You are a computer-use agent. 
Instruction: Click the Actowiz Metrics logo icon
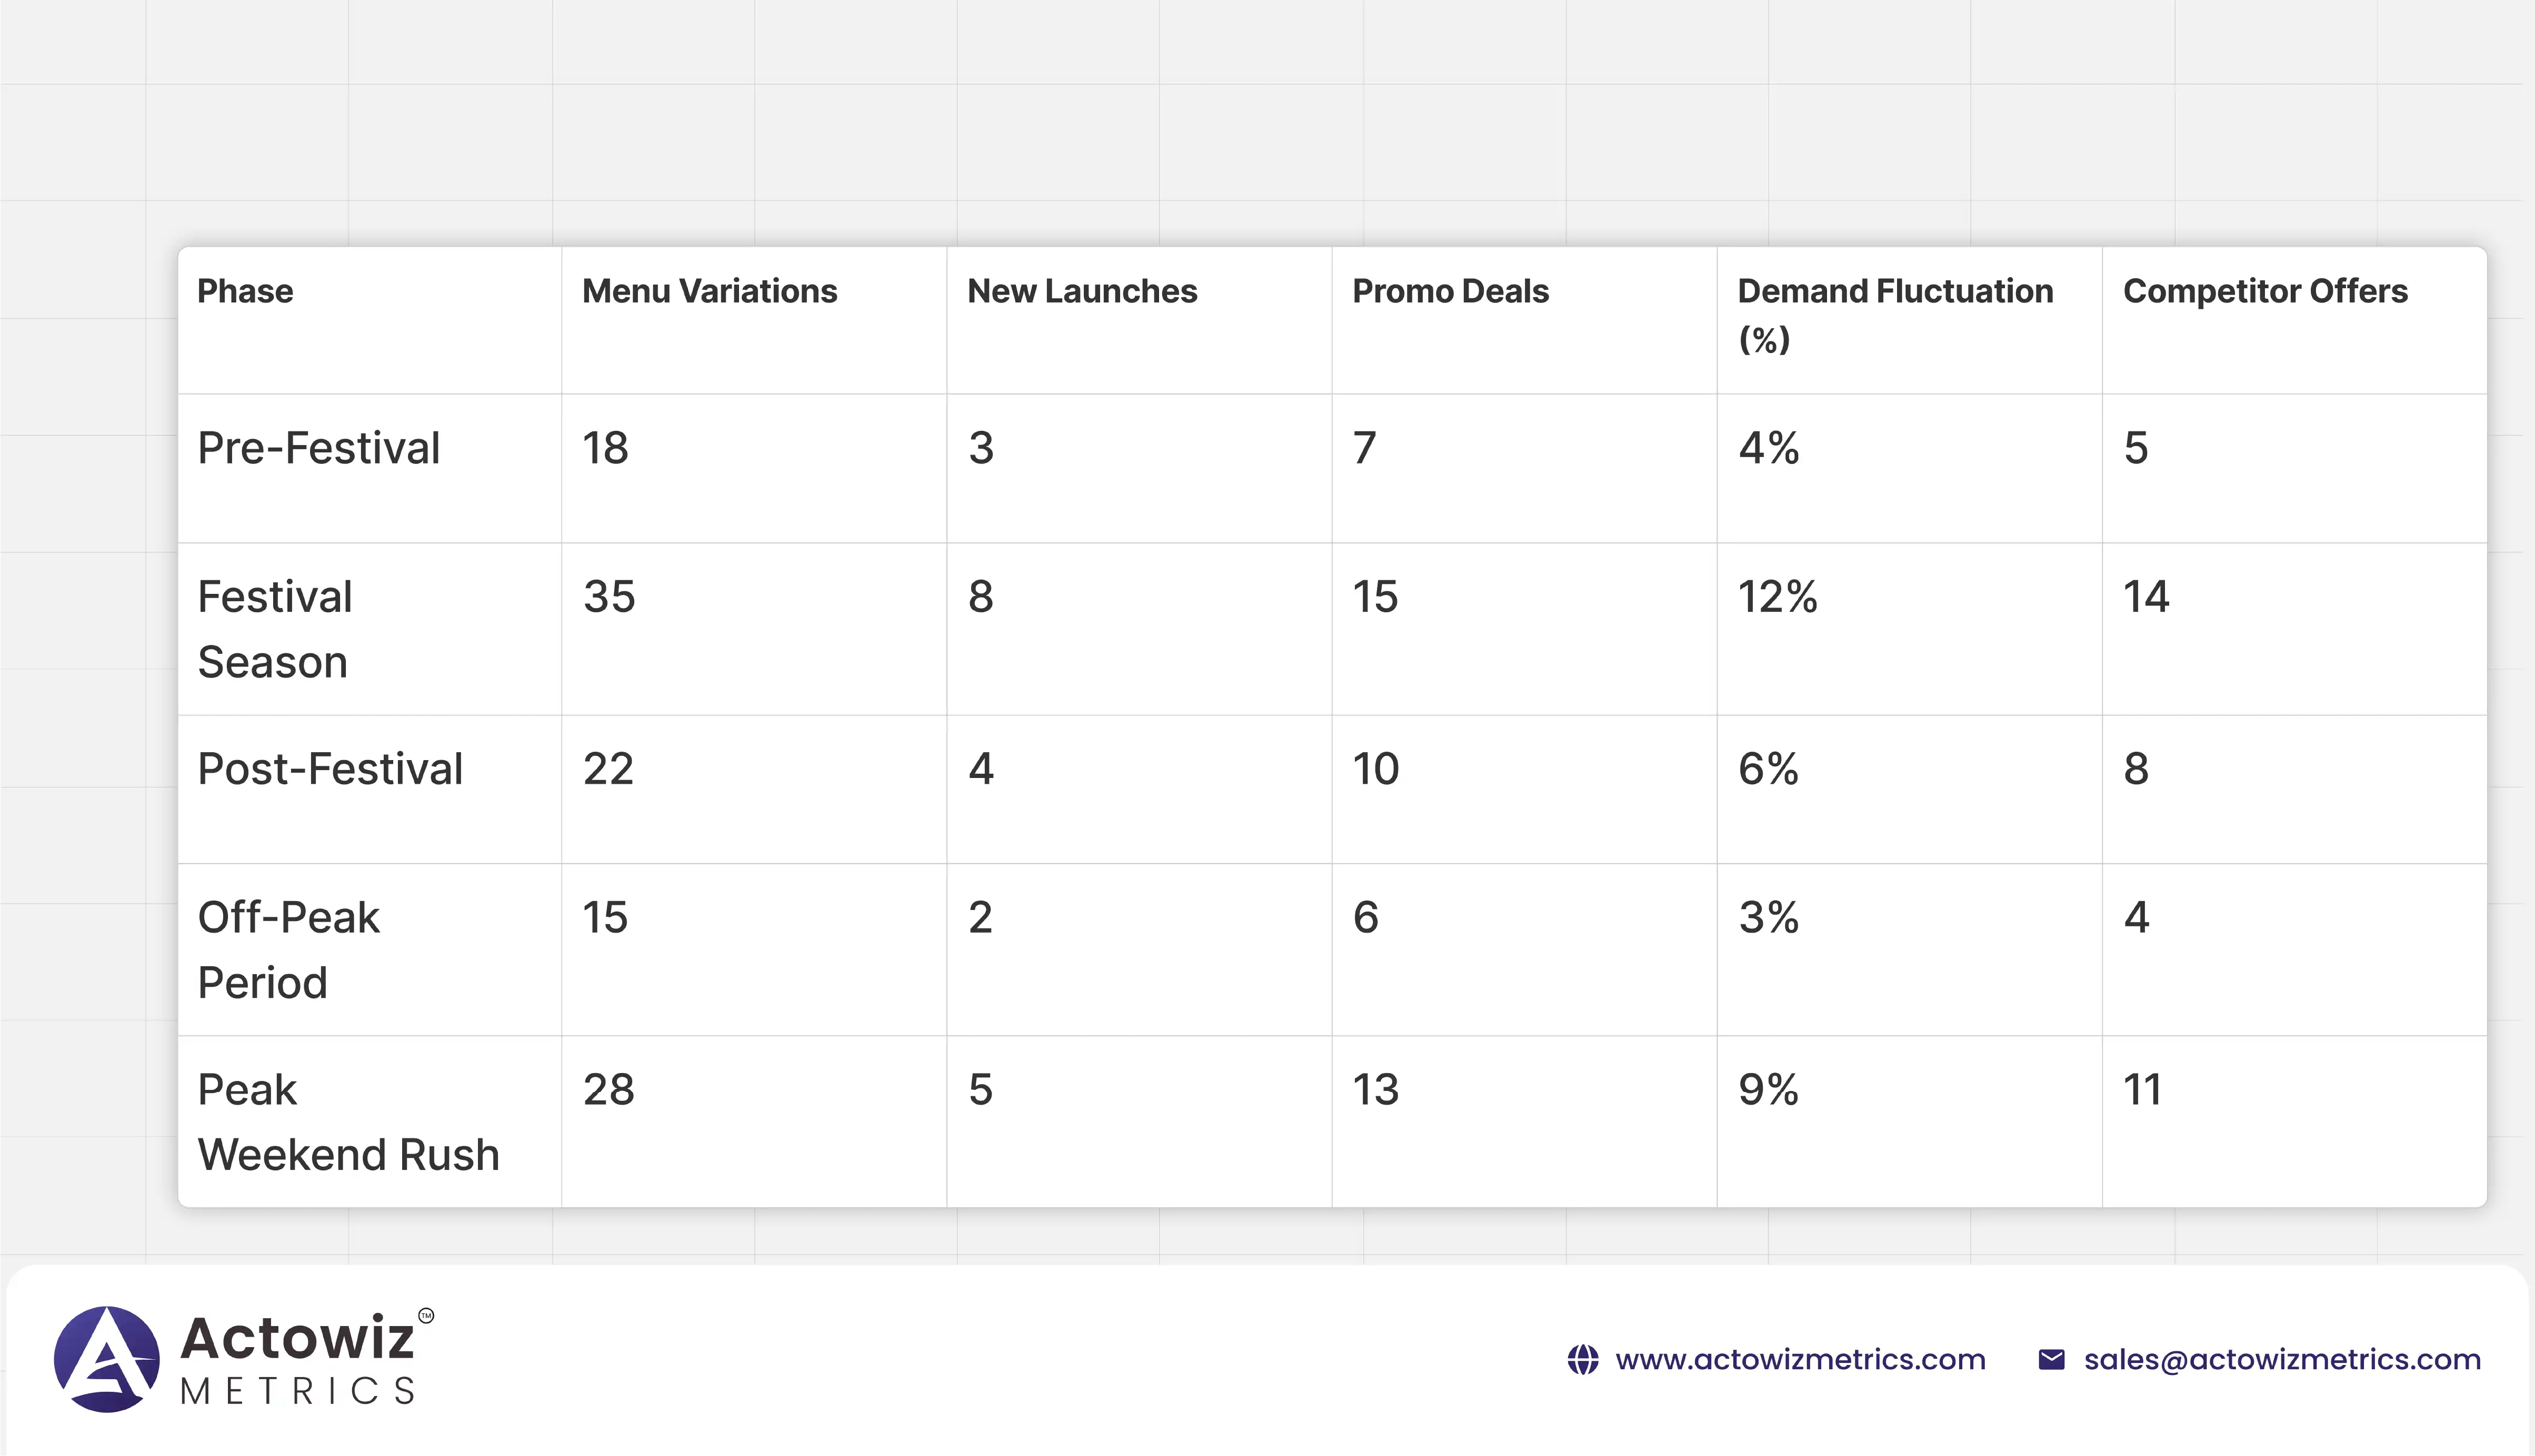point(106,1359)
